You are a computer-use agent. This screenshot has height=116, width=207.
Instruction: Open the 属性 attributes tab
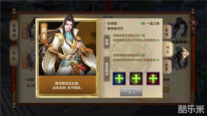[x=167, y=32]
